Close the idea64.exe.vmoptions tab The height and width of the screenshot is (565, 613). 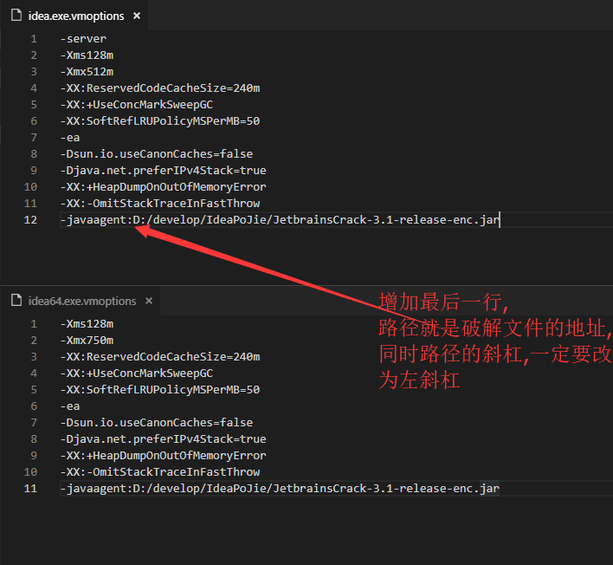pyautogui.click(x=149, y=301)
